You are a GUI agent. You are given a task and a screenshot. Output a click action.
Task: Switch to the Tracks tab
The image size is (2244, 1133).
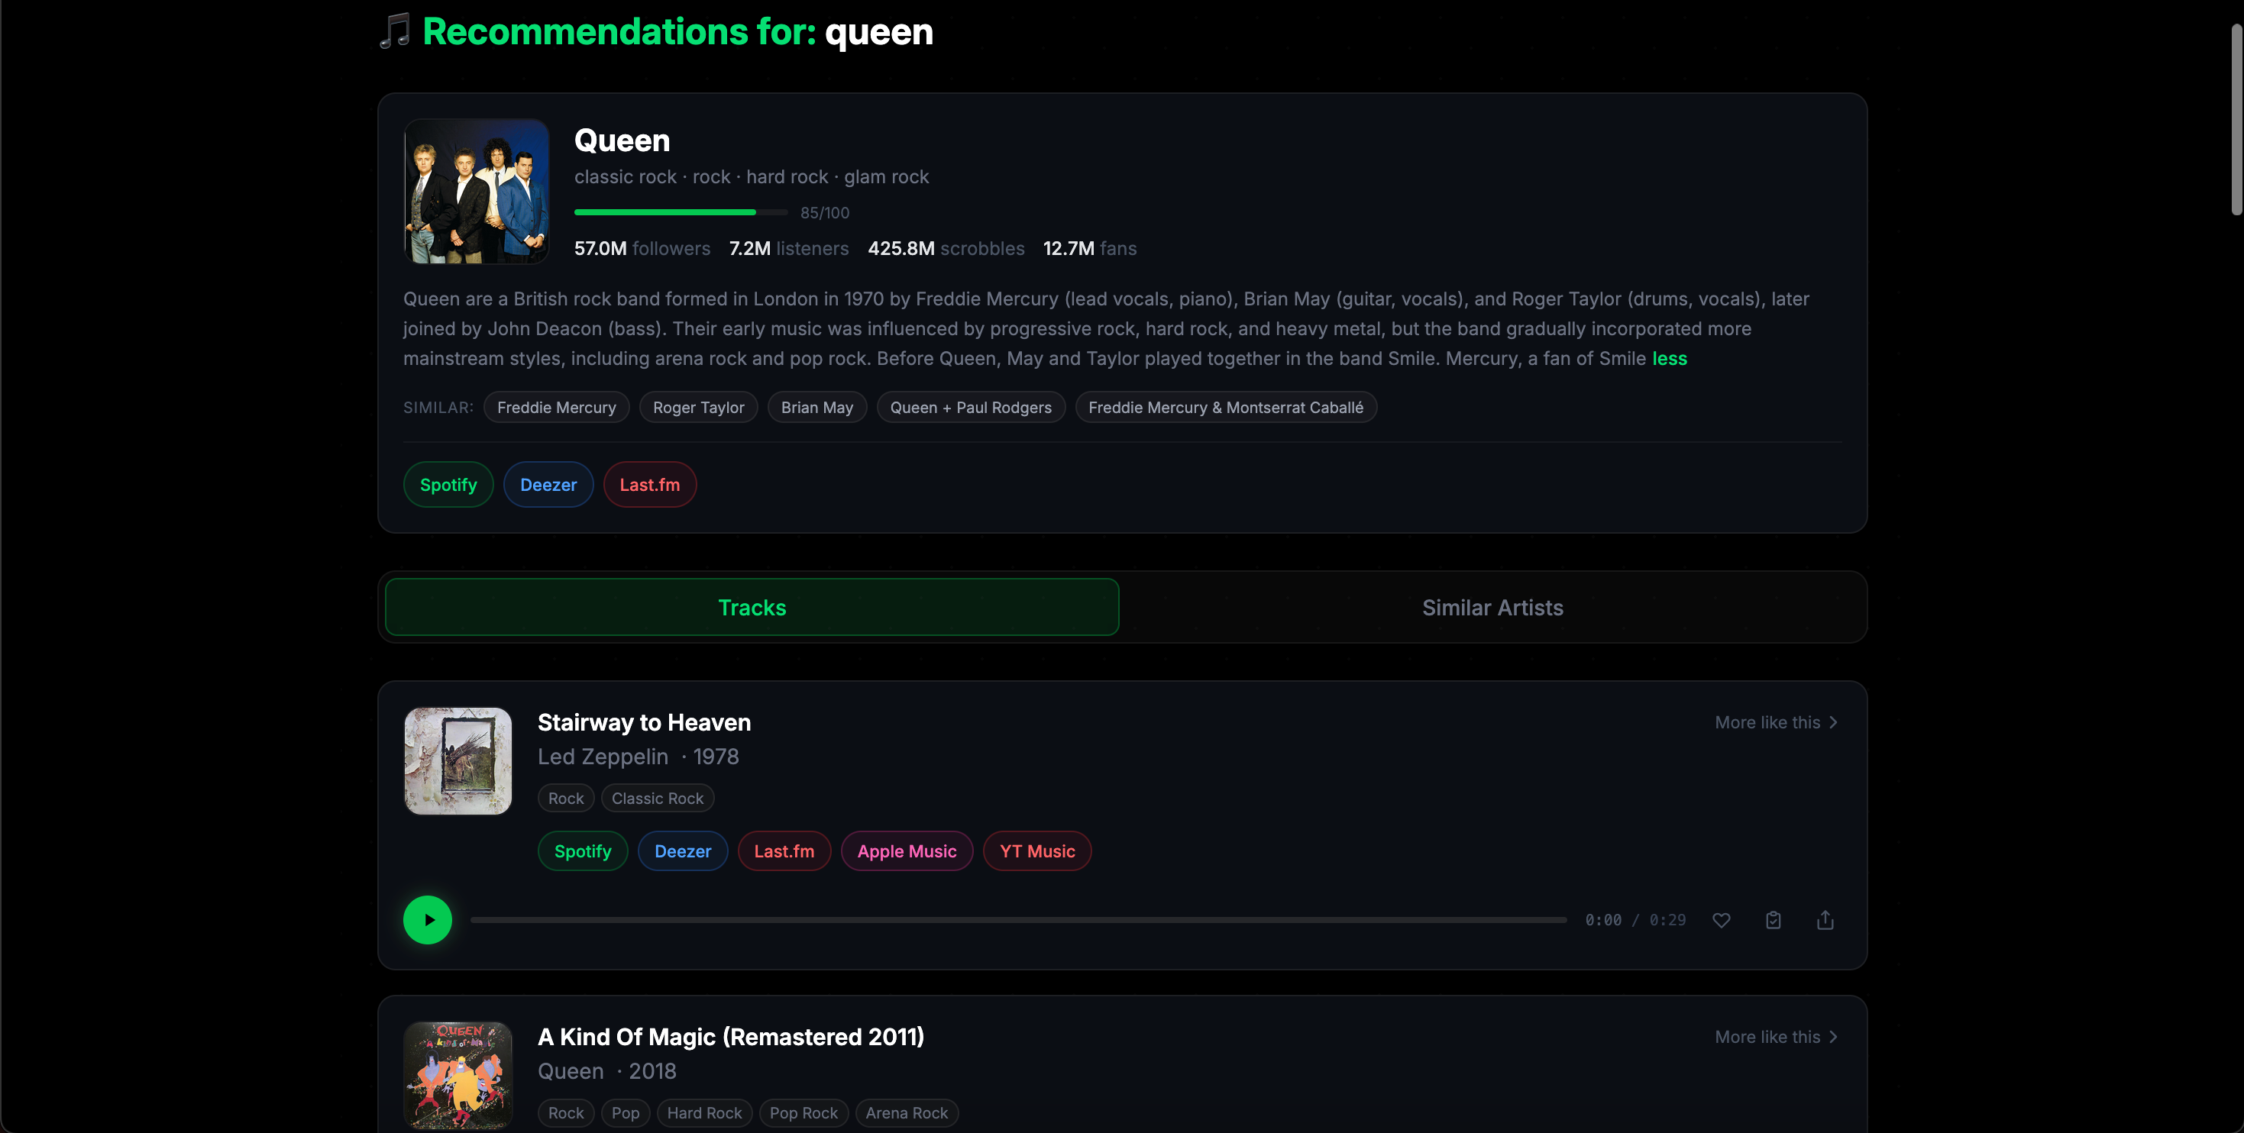pyautogui.click(x=752, y=607)
